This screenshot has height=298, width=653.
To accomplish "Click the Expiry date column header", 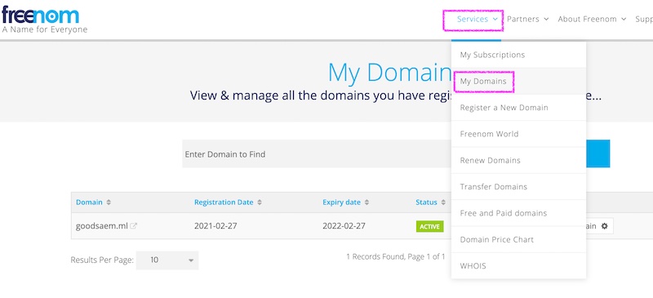I will (x=341, y=202).
